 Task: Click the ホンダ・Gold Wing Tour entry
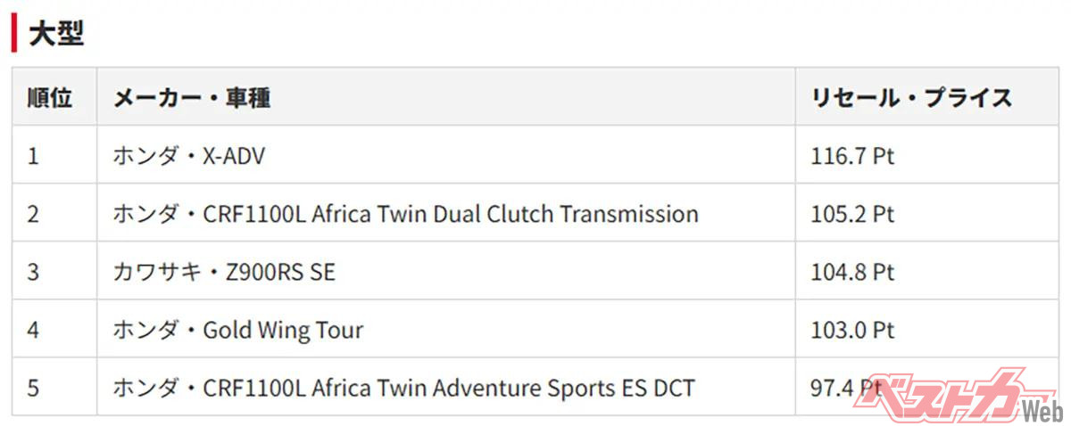[x=238, y=330]
